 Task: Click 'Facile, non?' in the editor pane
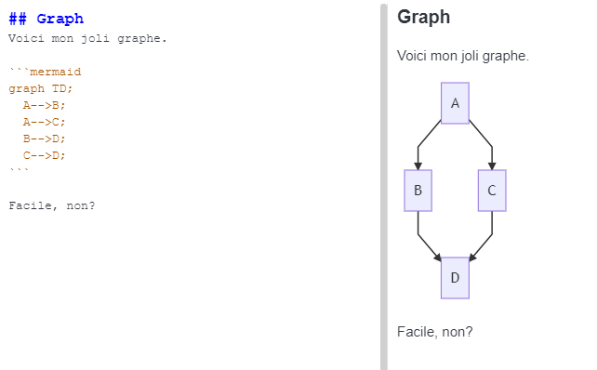pyautogui.click(x=52, y=205)
